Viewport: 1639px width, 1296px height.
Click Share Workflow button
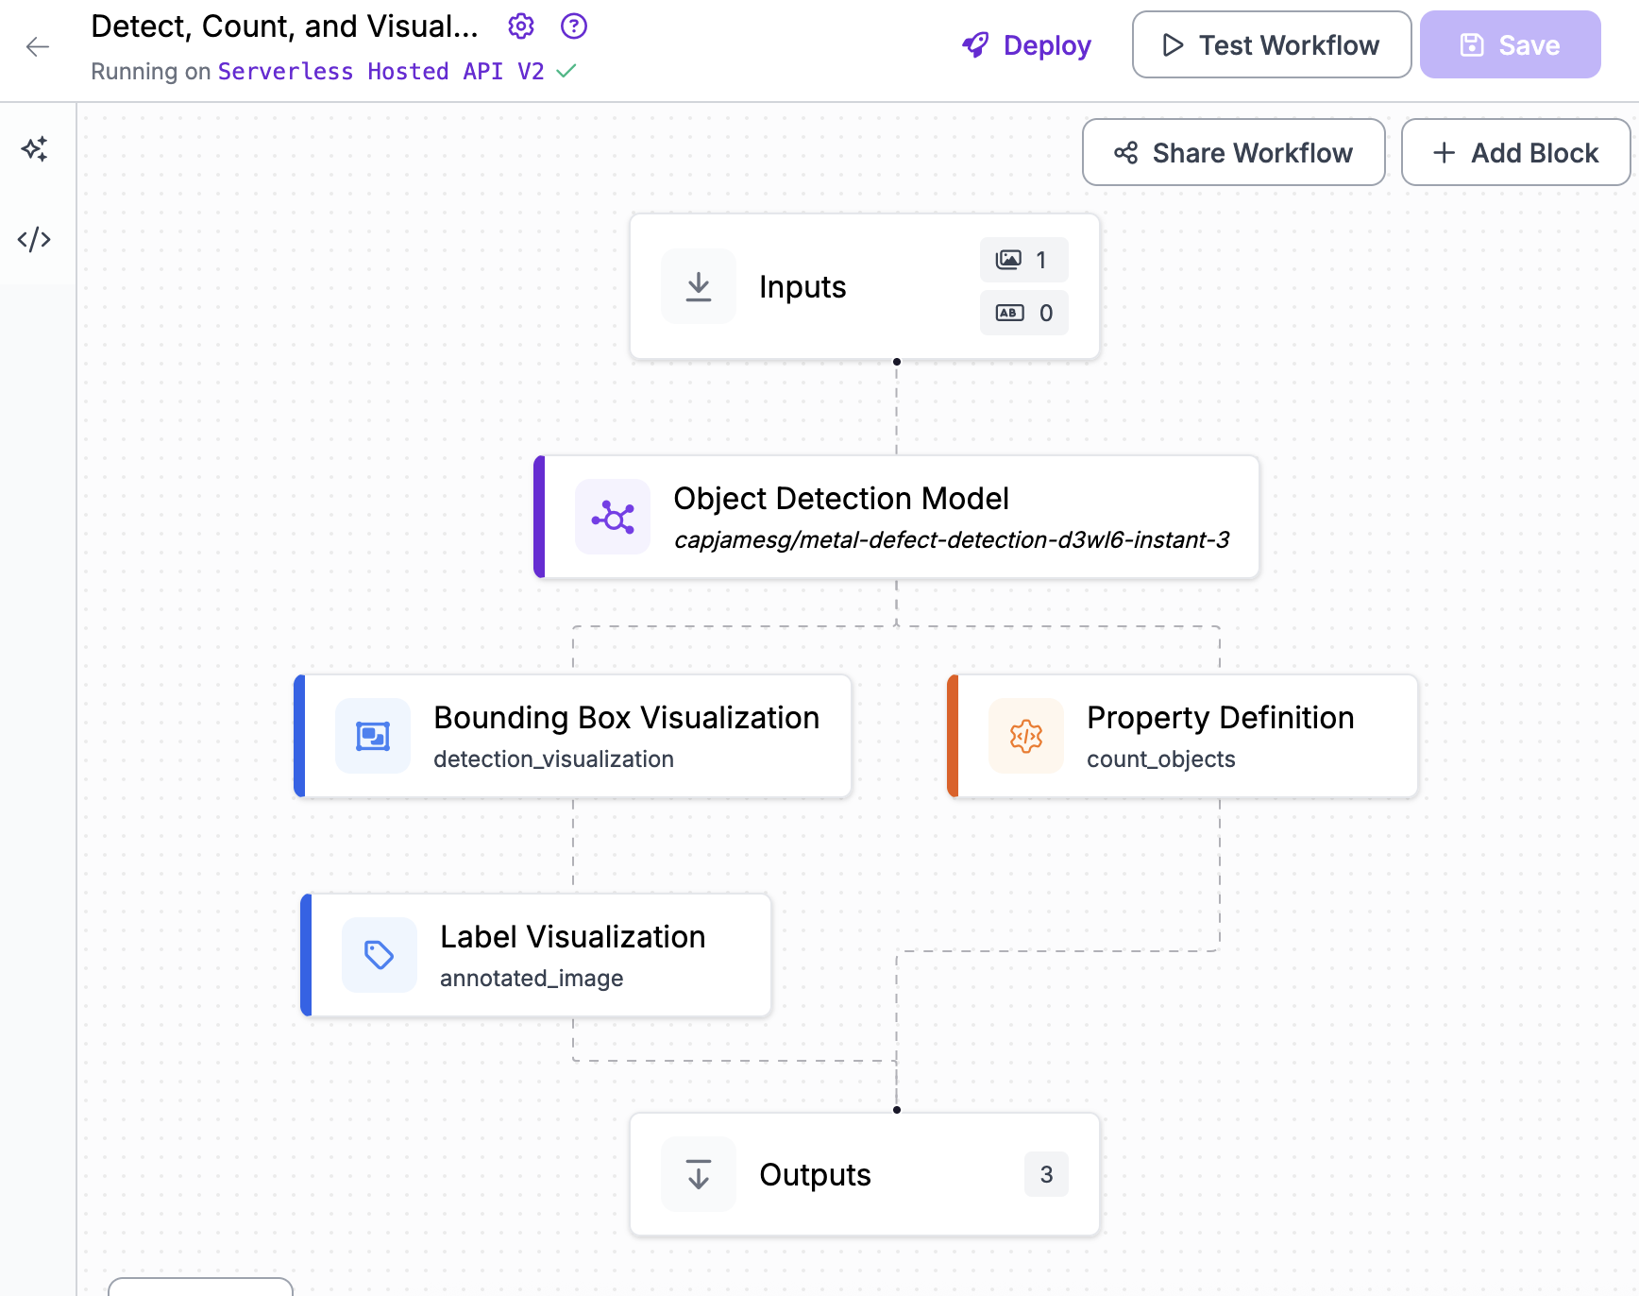[1233, 153]
